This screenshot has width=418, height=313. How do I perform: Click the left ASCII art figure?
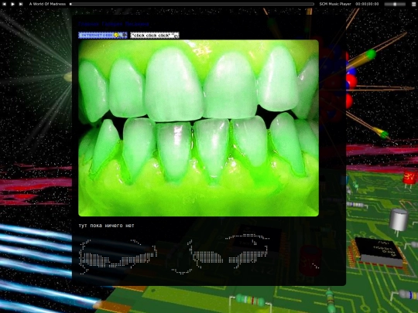pos(118,257)
